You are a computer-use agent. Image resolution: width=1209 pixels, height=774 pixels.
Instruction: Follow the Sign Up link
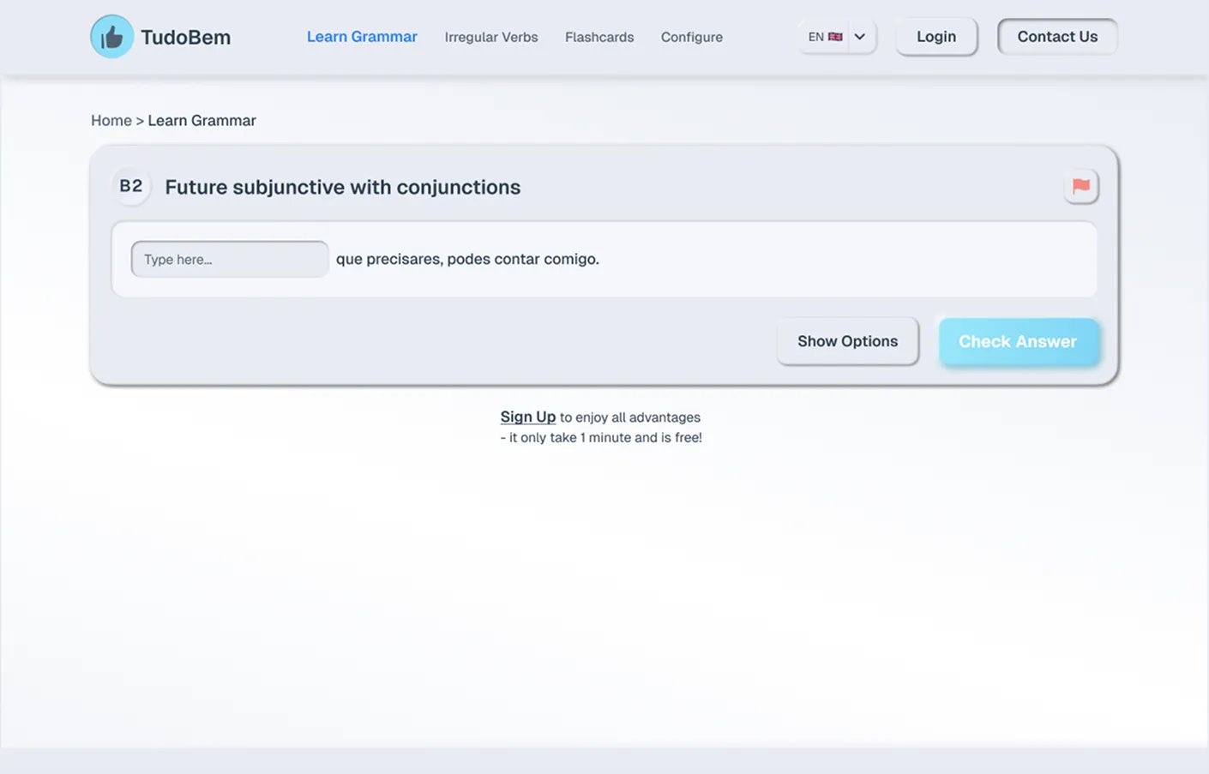coord(527,417)
